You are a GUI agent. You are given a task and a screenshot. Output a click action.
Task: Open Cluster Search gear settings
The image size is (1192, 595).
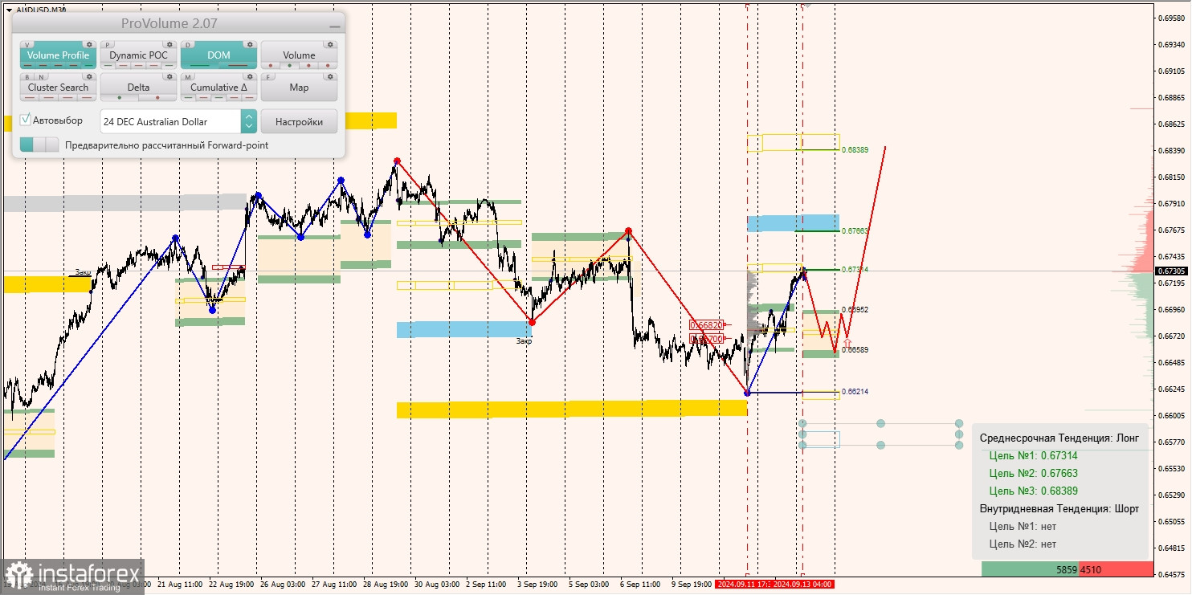89,77
